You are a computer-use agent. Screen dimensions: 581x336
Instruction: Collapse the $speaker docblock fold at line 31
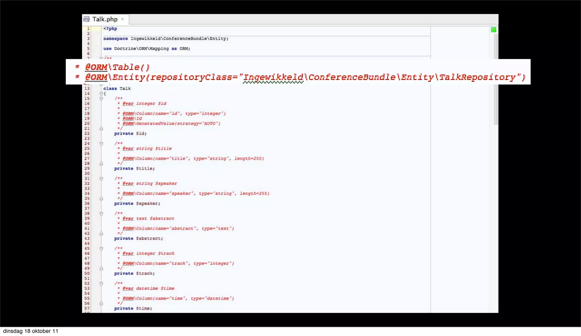point(101,178)
